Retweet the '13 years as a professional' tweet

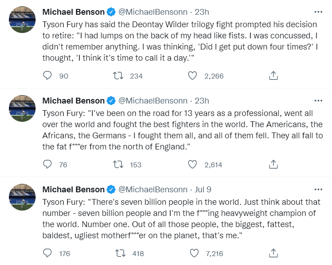tap(118, 165)
